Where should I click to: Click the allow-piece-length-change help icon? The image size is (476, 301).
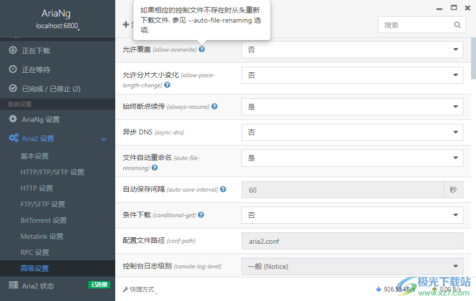[x=167, y=85]
